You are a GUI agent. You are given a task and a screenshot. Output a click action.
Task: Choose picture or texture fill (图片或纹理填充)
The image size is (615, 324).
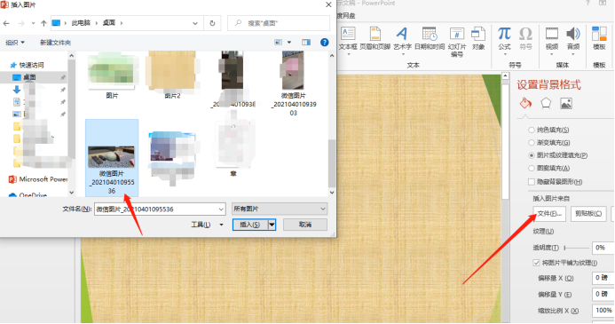(532, 155)
